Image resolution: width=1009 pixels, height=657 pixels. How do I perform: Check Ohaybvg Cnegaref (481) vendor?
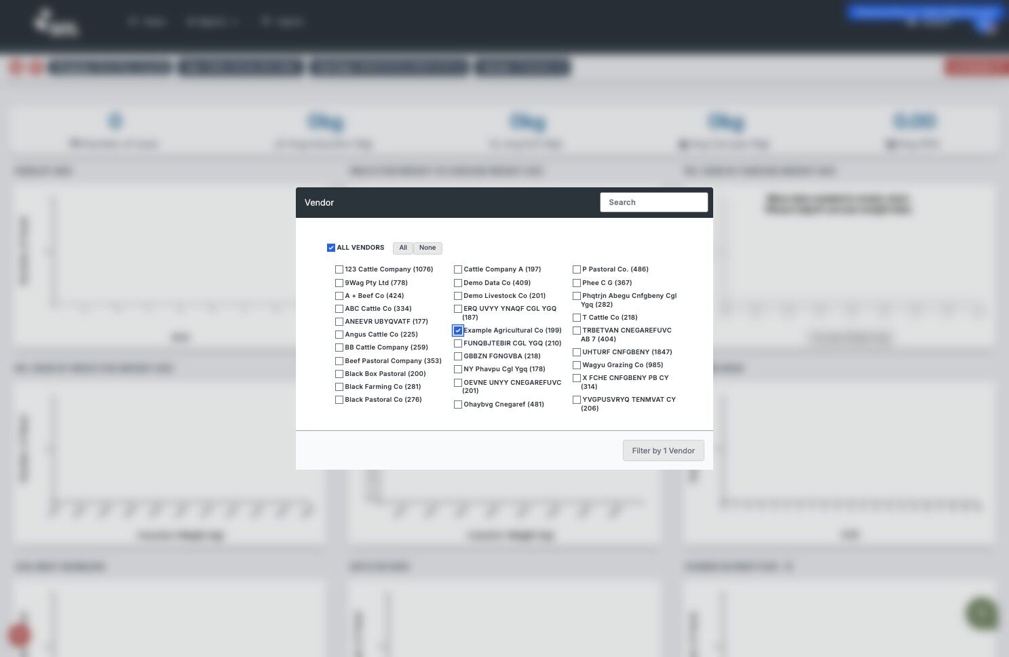pyautogui.click(x=458, y=405)
